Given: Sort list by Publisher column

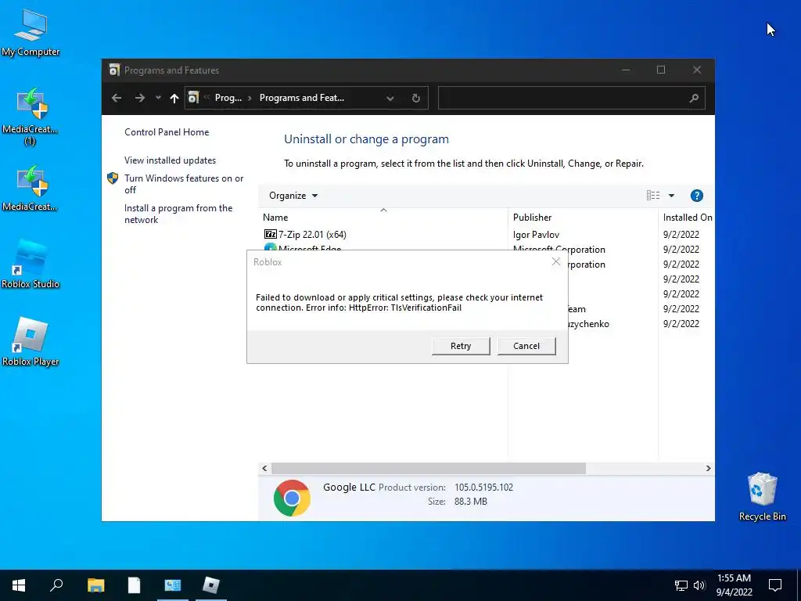Looking at the screenshot, I should point(583,218).
